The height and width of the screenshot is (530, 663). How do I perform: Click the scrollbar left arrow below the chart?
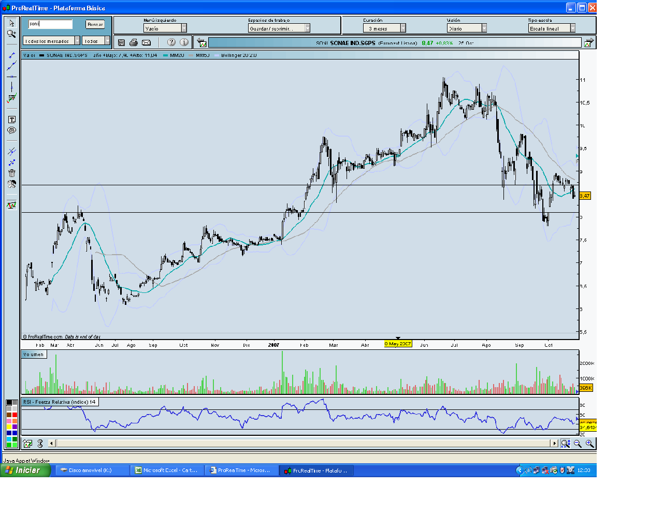click(51, 443)
